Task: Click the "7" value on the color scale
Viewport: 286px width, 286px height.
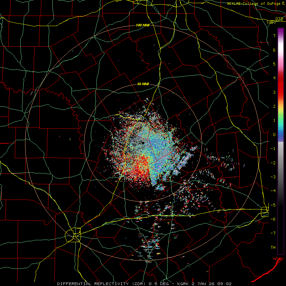Action: 274,36
